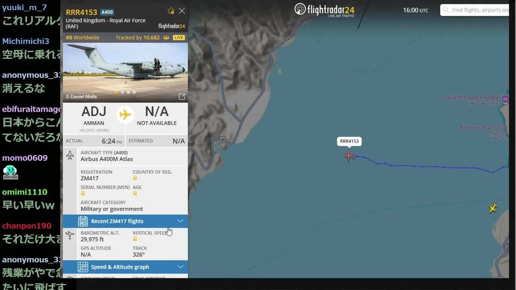
Task: Click the calendar icon beside Recent ZM417 flights
Action: pyautogui.click(x=83, y=221)
